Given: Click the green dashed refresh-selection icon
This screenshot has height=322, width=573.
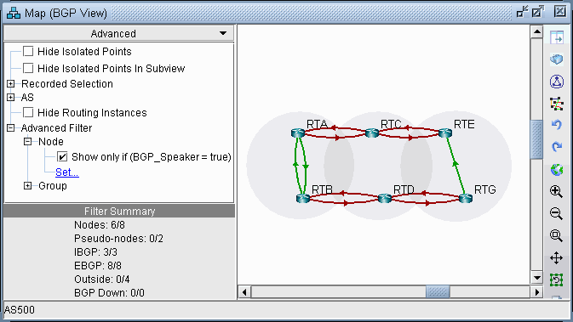Looking at the screenshot, I should (x=556, y=280).
